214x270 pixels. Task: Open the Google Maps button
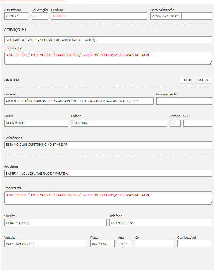click(196, 80)
